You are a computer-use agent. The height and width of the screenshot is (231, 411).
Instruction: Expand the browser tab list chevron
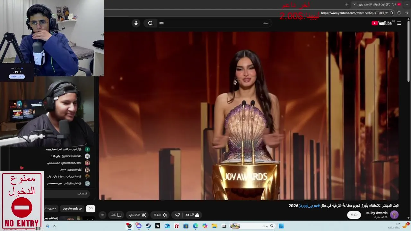pyautogui.click(x=407, y=4)
